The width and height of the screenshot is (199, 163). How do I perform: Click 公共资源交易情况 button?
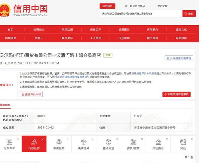[179, 58]
